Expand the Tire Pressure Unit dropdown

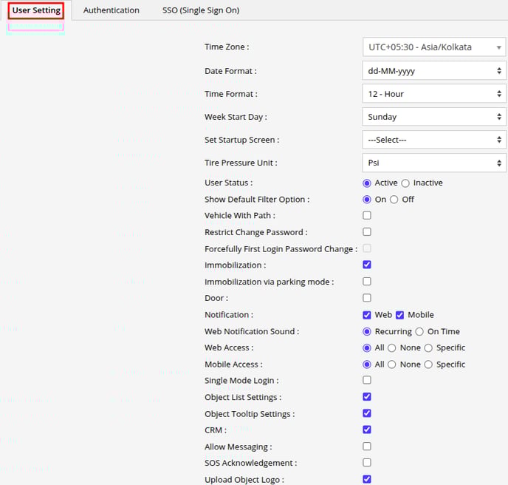pyautogui.click(x=433, y=163)
